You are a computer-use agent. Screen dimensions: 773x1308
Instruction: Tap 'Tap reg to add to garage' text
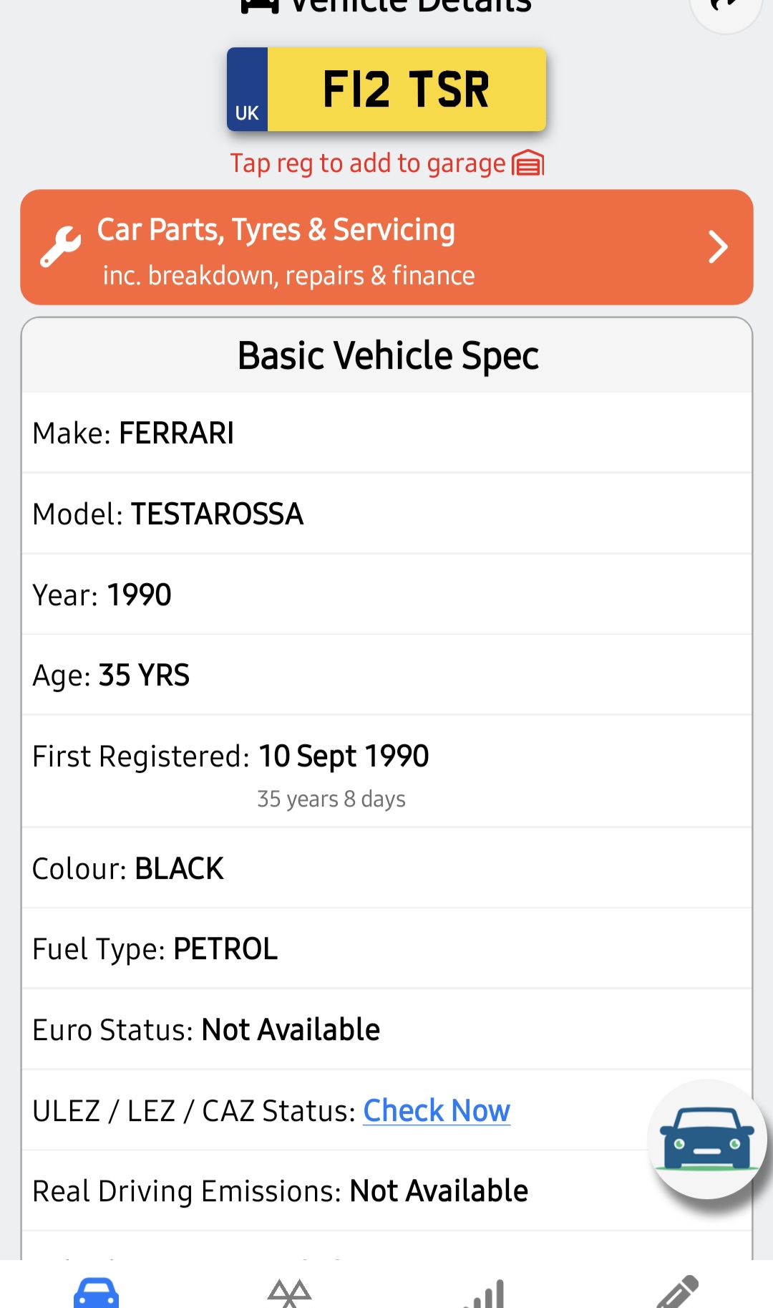[x=367, y=163]
